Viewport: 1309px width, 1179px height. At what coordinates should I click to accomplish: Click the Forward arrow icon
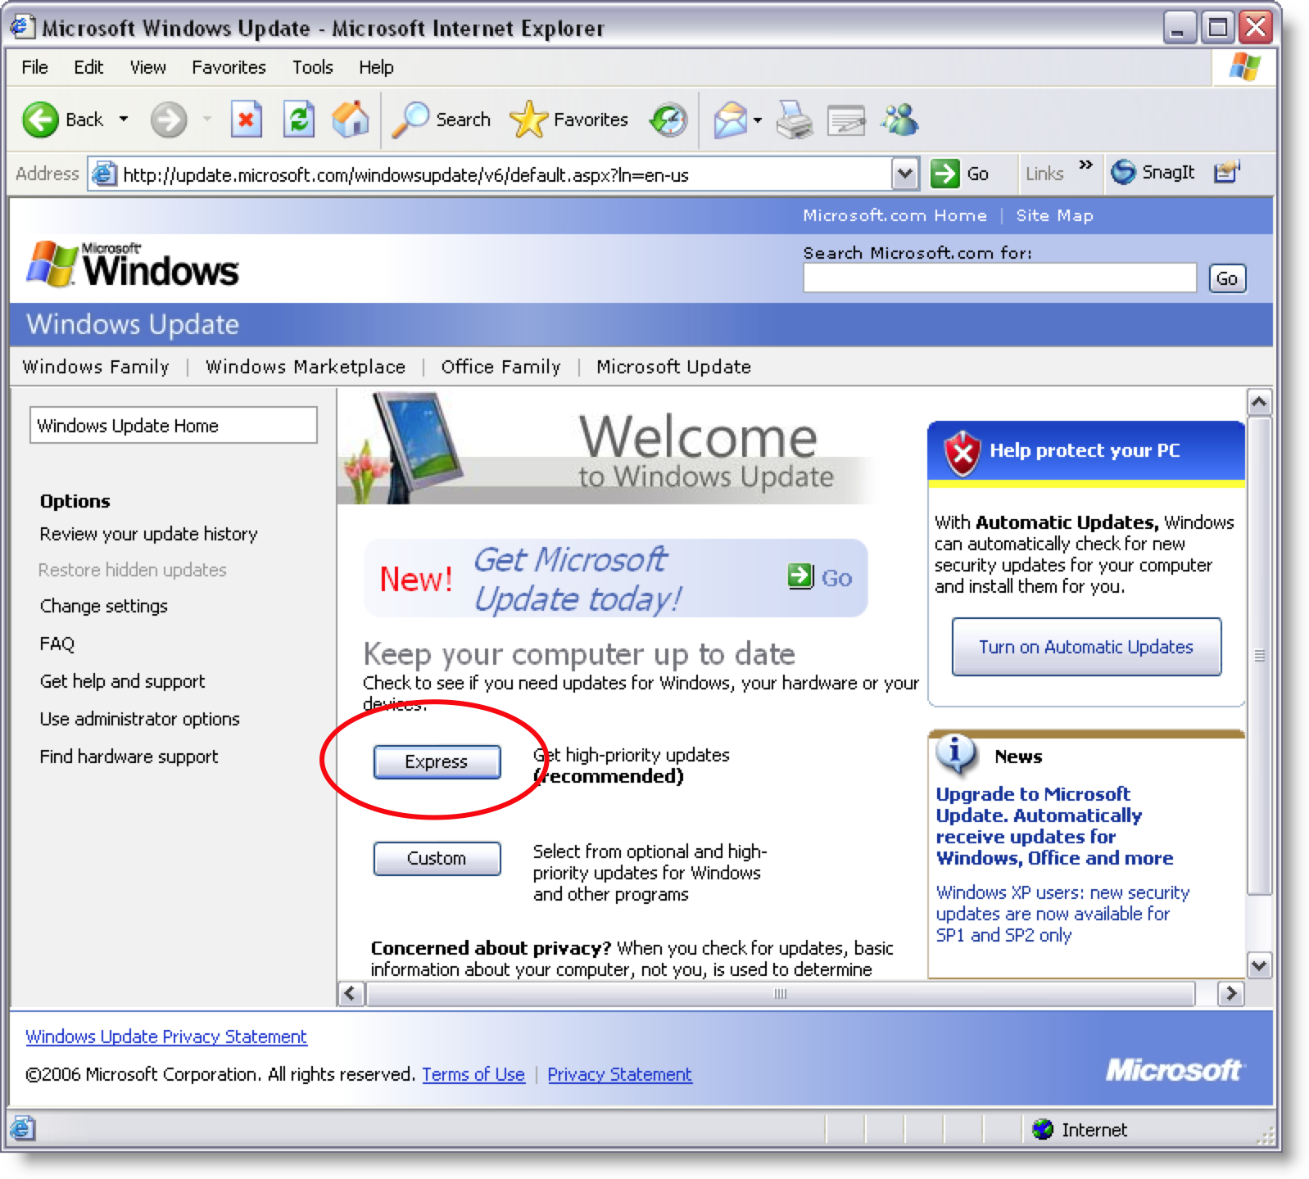tap(169, 120)
